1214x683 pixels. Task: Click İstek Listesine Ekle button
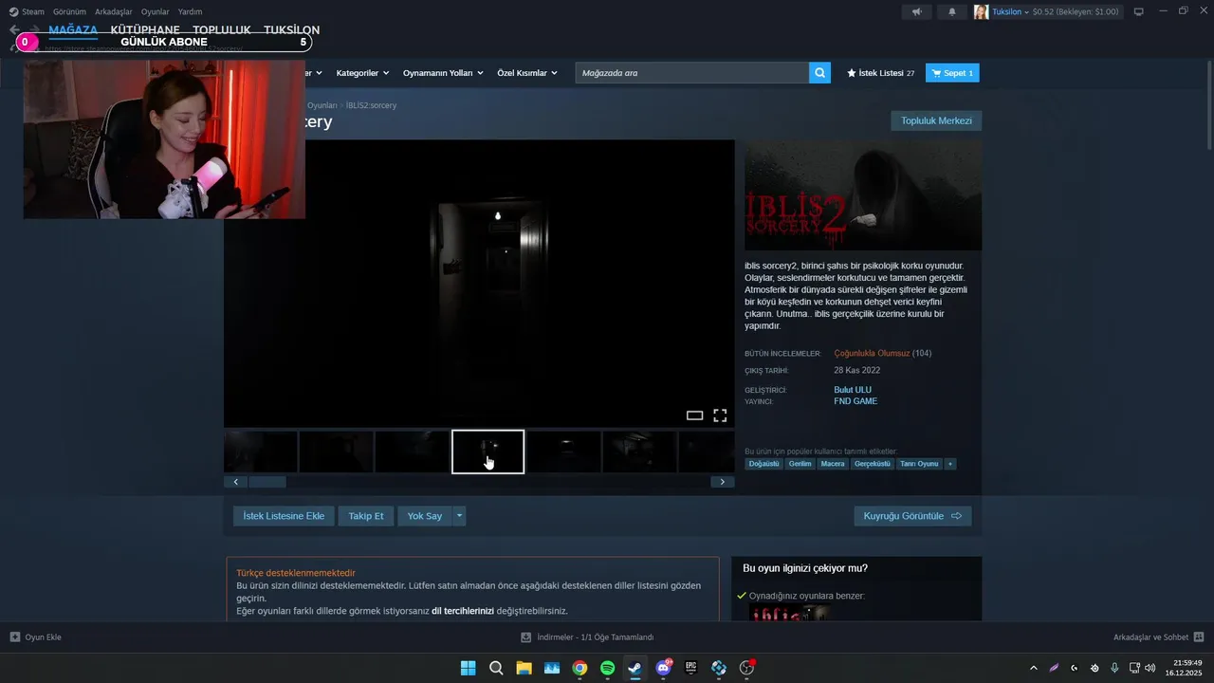click(x=284, y=516)
